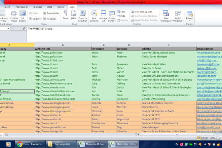Toggle the Ruler checkbox
Viewport: 222px width, 148px height.
coord(30,13)
